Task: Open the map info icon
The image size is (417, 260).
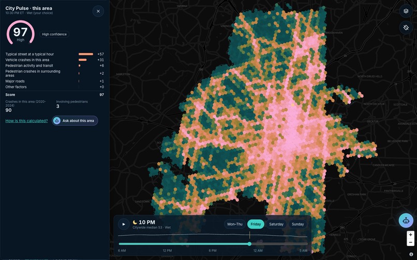Action: (x=411, y=254)
